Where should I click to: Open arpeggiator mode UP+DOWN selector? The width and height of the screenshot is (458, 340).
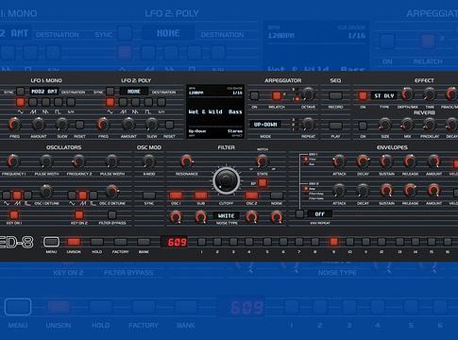pos(265,125)
